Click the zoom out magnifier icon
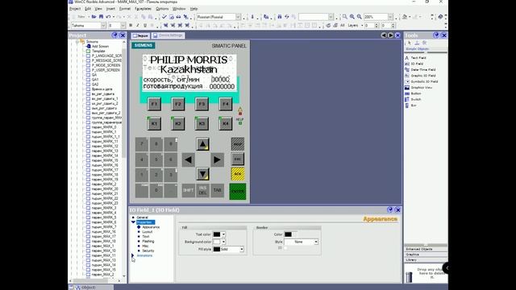Viewport: 516px width, 290px height. pos(360,17)
